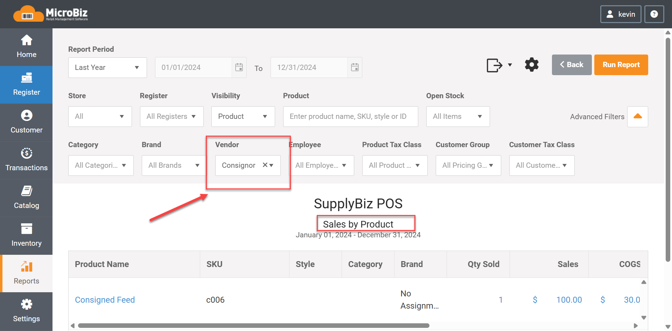Click the end date field 12/31/2024
This screenshot has height=331, width=672.
pos(309,67)
